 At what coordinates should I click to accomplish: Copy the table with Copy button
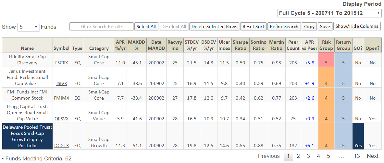coord(309,27)
